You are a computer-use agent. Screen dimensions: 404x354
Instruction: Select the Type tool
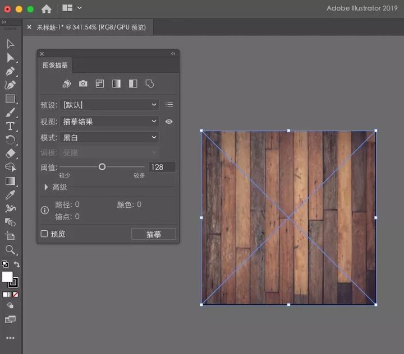pos(10,126)
